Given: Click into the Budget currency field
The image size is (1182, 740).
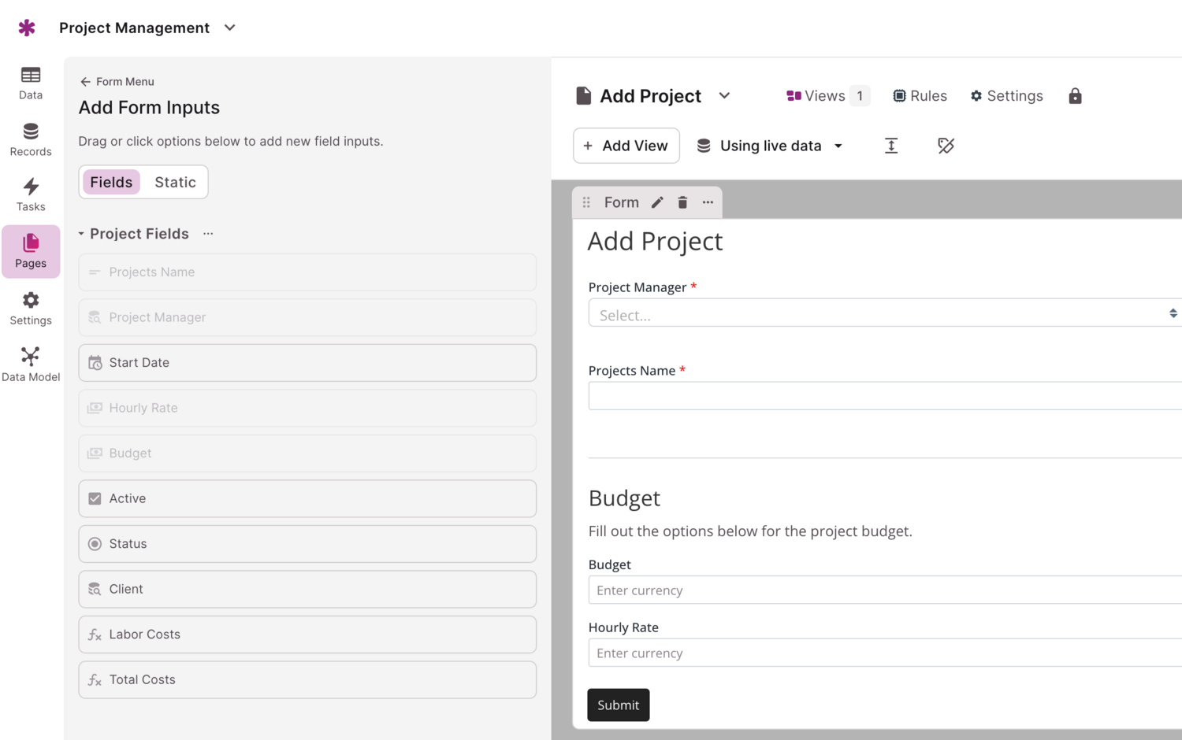Looking at the screenshot, I should click(x=883, y=590).
